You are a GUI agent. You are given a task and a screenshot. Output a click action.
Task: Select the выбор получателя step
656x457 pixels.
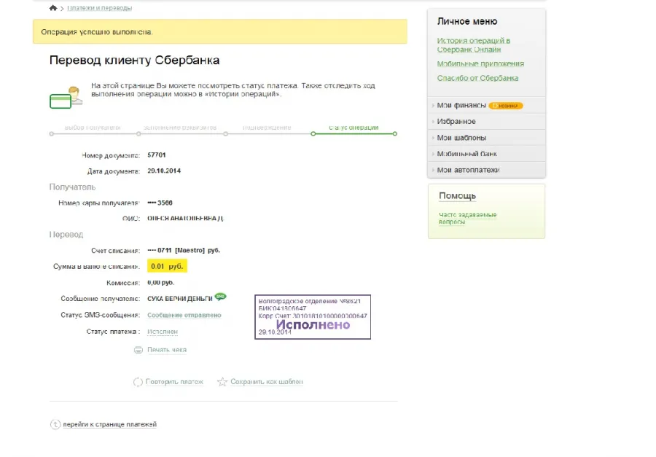point(93,128)
